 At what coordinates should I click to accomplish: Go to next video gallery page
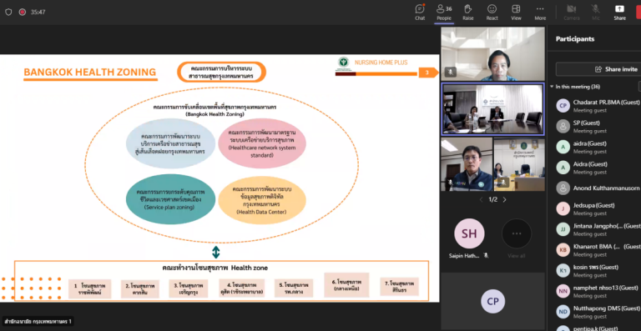click(x=504, y=199)
